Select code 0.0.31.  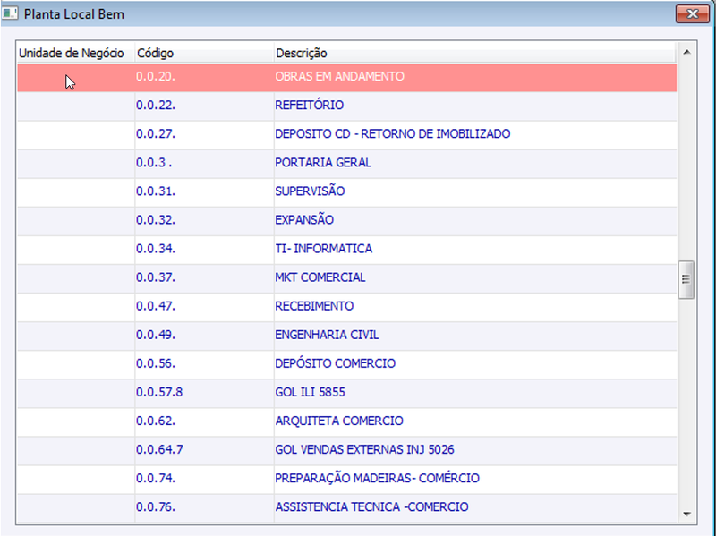click(x=155, y=191)
